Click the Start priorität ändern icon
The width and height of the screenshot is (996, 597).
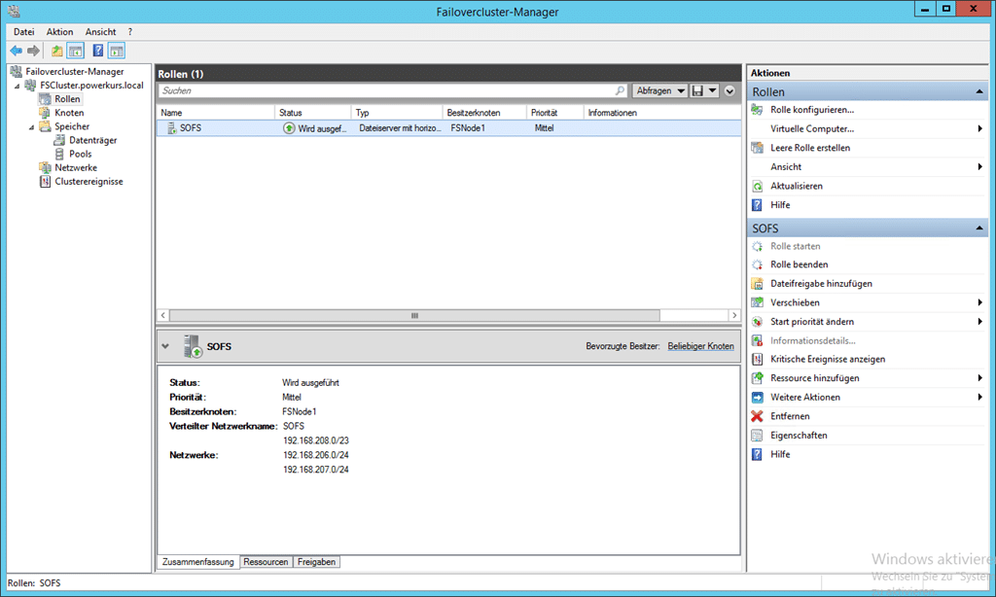(757, 322)
